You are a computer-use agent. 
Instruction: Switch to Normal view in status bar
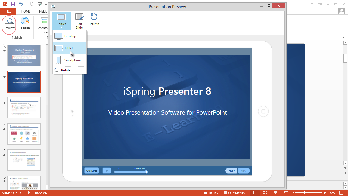255,193
